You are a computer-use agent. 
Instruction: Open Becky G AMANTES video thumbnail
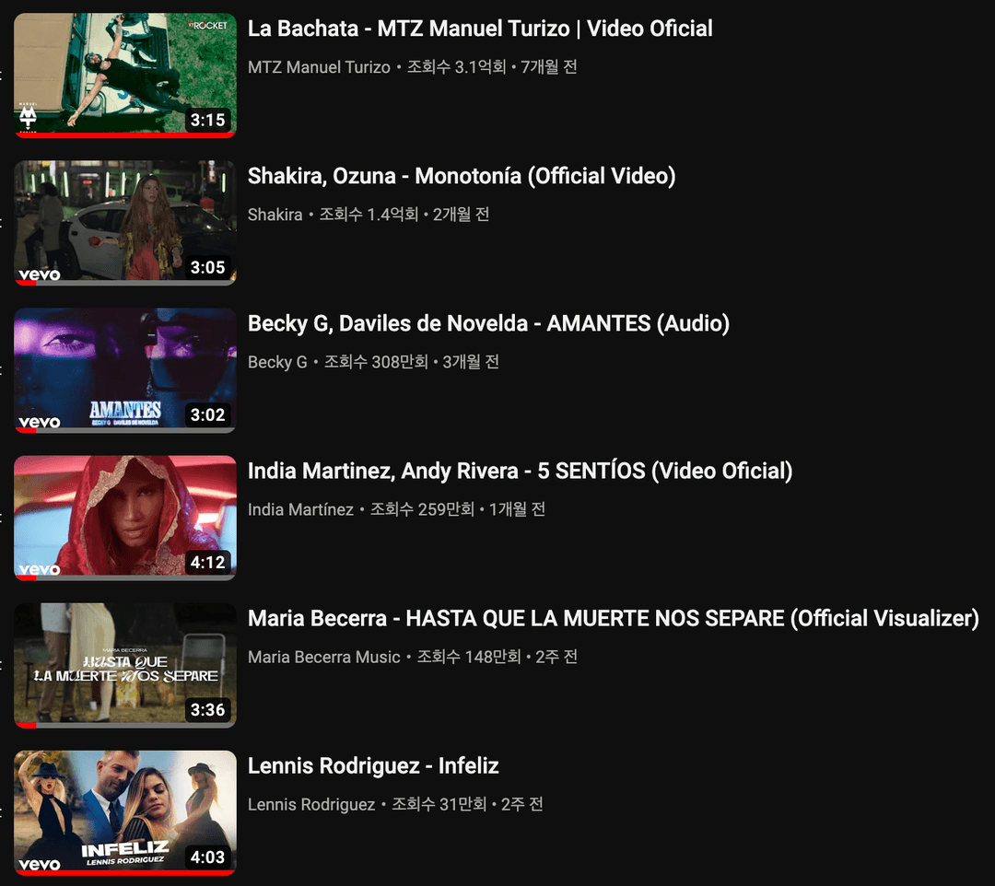pyautogui.click(x=125, y=369)
